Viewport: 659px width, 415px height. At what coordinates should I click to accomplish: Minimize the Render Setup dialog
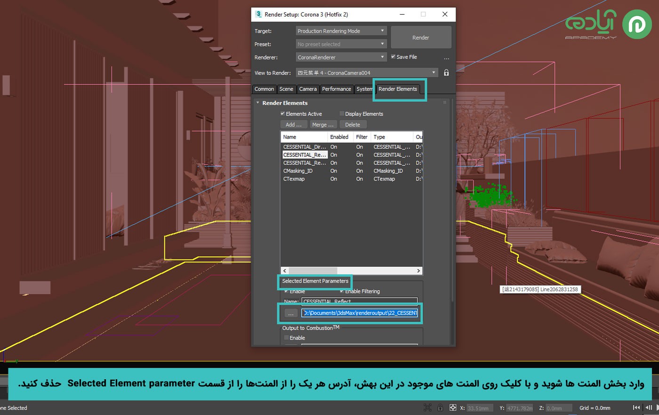402,14
